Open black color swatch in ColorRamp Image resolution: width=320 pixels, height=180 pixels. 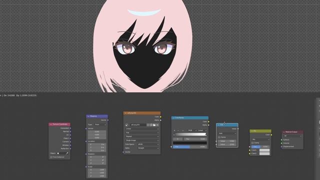pos(190,143)
